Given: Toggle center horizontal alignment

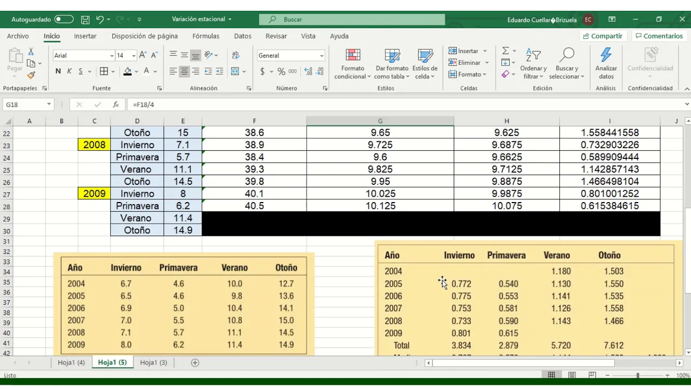Looking at the screenshot, I should coord(184,71).
